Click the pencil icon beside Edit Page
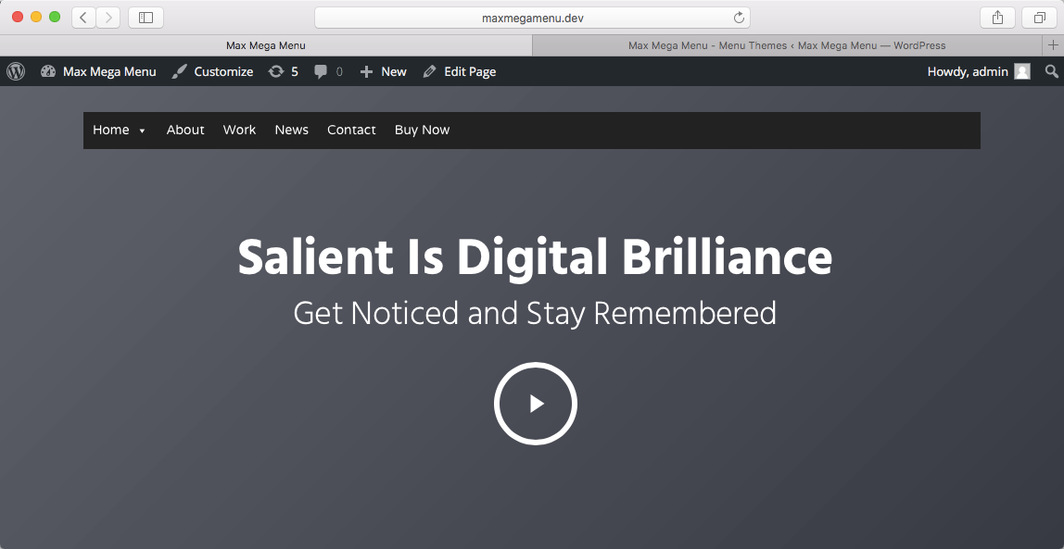 pos(429,71)
